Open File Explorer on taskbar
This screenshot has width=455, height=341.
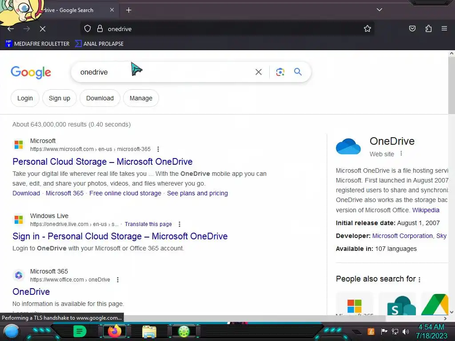[x=149, y=332]
